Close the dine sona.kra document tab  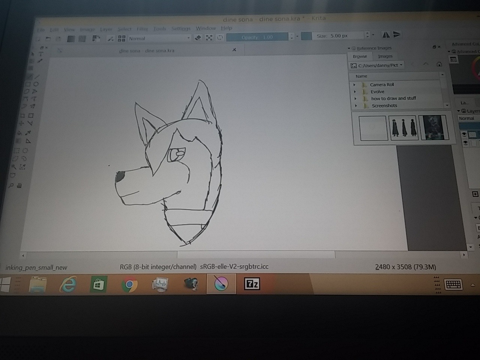234,49
